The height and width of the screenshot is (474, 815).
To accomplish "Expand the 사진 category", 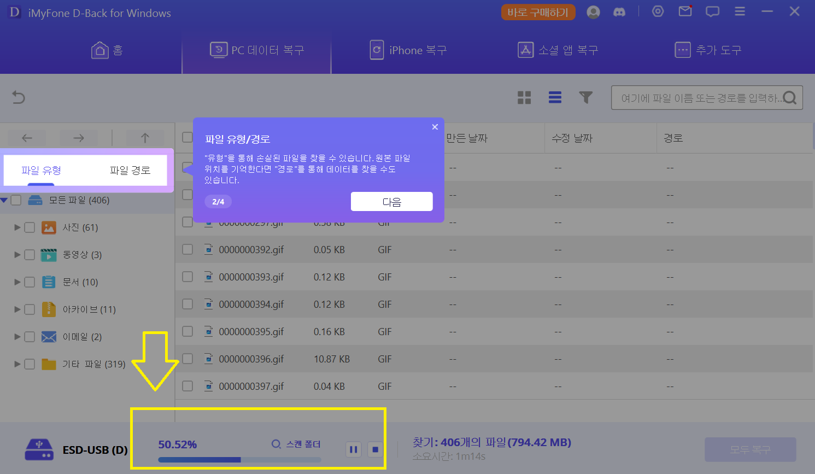I will coord(17,227).
